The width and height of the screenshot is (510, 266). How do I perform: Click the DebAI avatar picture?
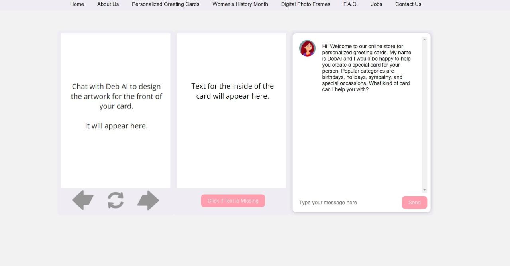[x=307, y=48]
